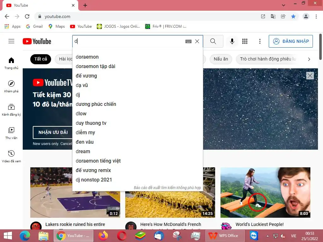Choose suggestion doraemon tiếng việt
Image resolution: width=323 pixels, height=242 pixels.
tap(138, 161)
